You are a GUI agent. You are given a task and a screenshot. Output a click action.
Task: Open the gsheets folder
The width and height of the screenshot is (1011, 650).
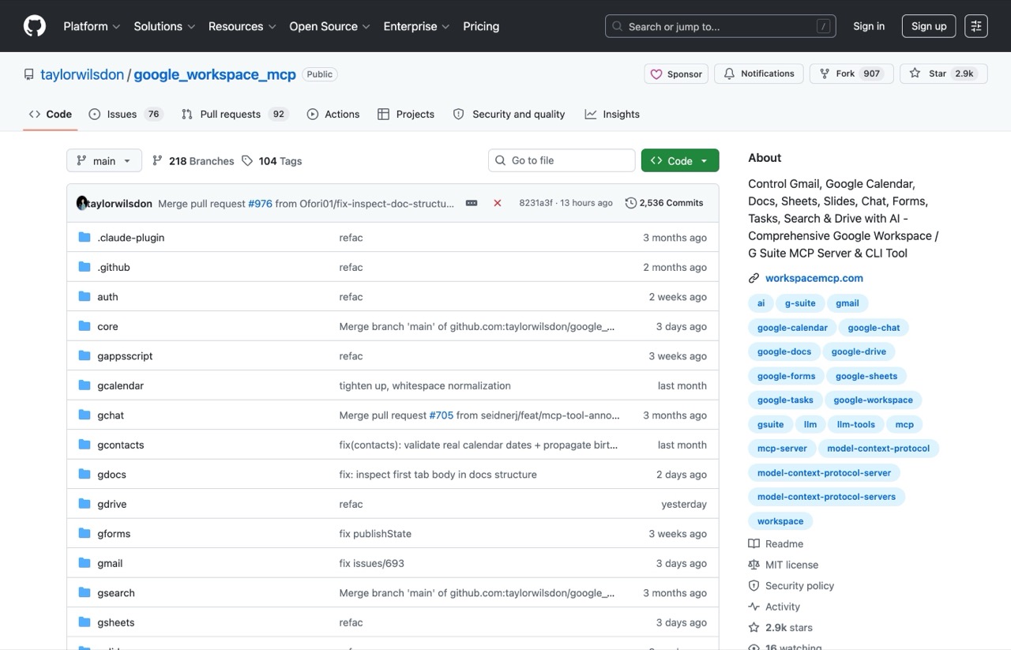coord(116,622)
